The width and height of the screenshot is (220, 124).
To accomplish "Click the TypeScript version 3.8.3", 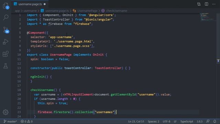I will pos(199,121).
